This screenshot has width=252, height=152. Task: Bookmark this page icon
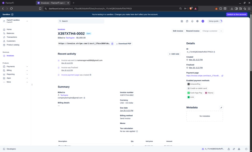pyautogui.click(x=40, y=8)
